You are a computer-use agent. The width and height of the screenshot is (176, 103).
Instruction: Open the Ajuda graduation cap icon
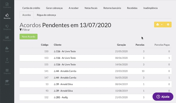coord(7,82)
